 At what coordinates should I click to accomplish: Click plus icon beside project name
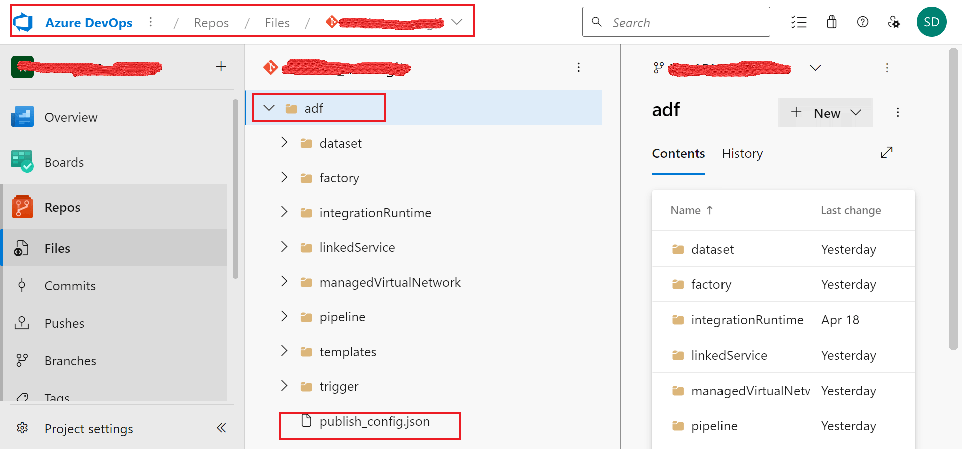point(221,67)
